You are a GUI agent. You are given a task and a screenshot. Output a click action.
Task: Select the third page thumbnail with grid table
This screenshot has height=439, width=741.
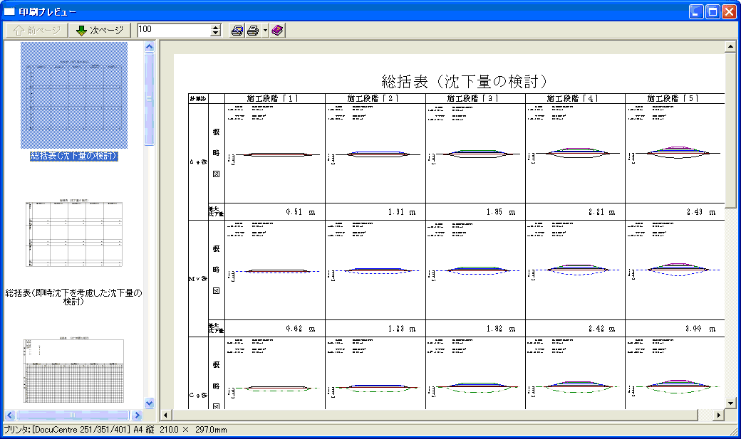[x=73, y=369]
